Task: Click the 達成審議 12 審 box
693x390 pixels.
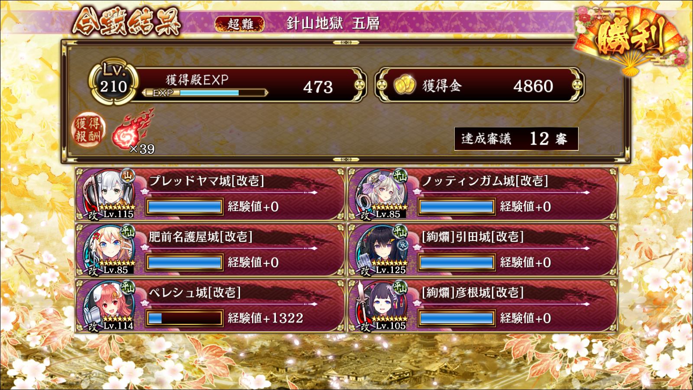Action: coord(516,139)
